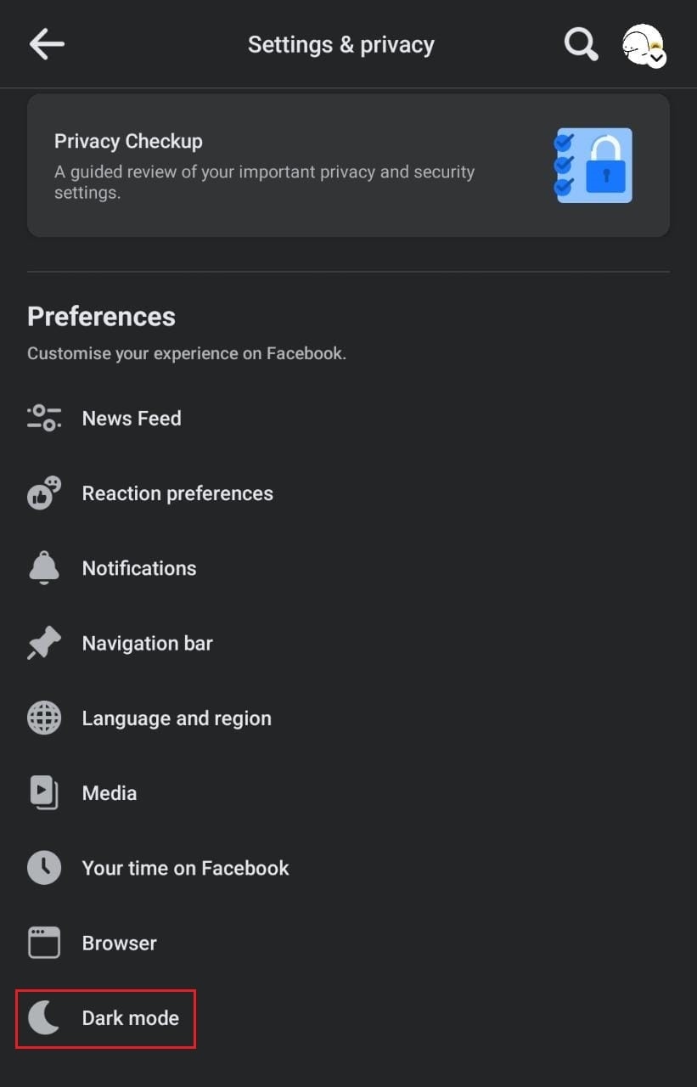Click the search magnifier icon
Viewport: 697px width, 1087px height.
tap(581, 43)
